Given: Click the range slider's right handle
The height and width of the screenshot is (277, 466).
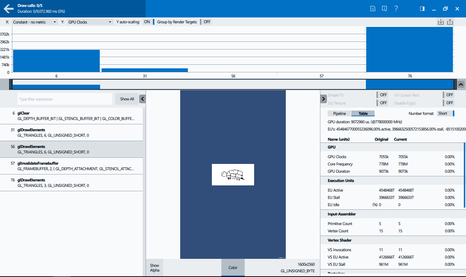Looking at the screenshot, I should [455, 84].
